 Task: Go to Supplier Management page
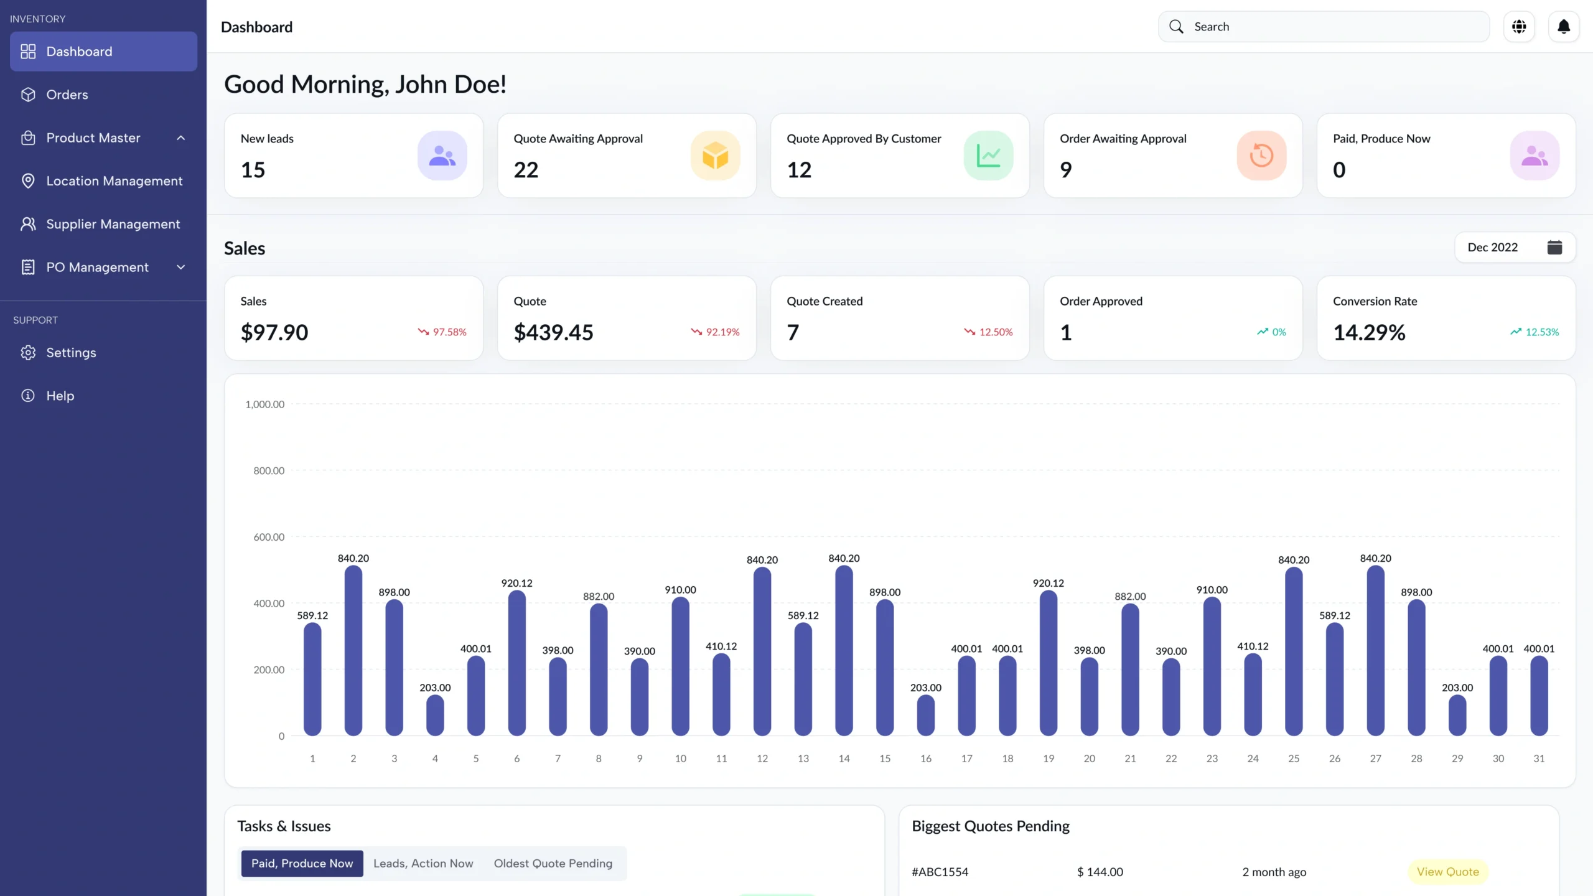[113, 224]
